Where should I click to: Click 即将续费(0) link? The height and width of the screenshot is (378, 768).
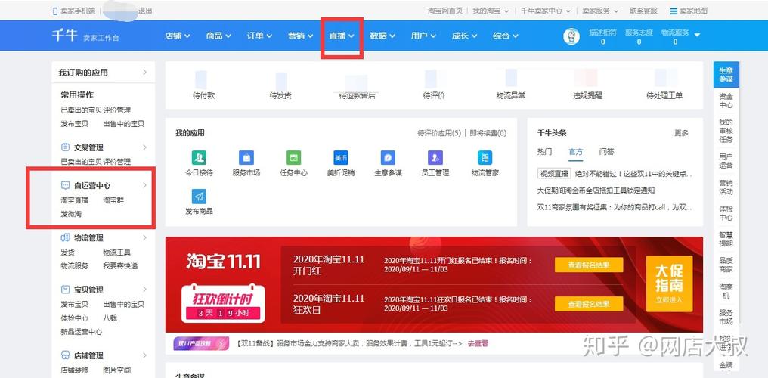pos(488,133)
